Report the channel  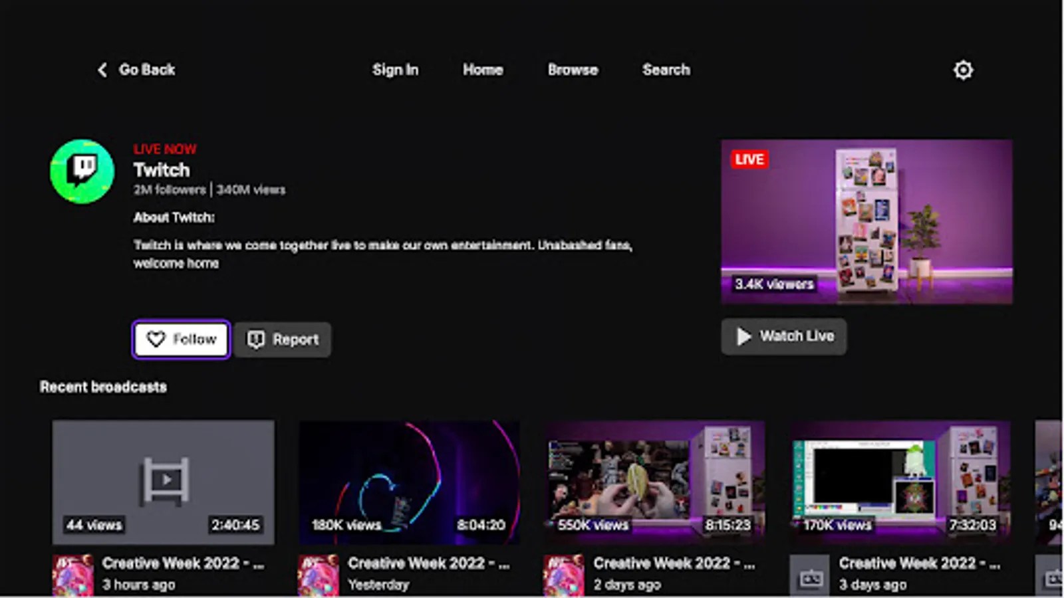pos(282,340)
